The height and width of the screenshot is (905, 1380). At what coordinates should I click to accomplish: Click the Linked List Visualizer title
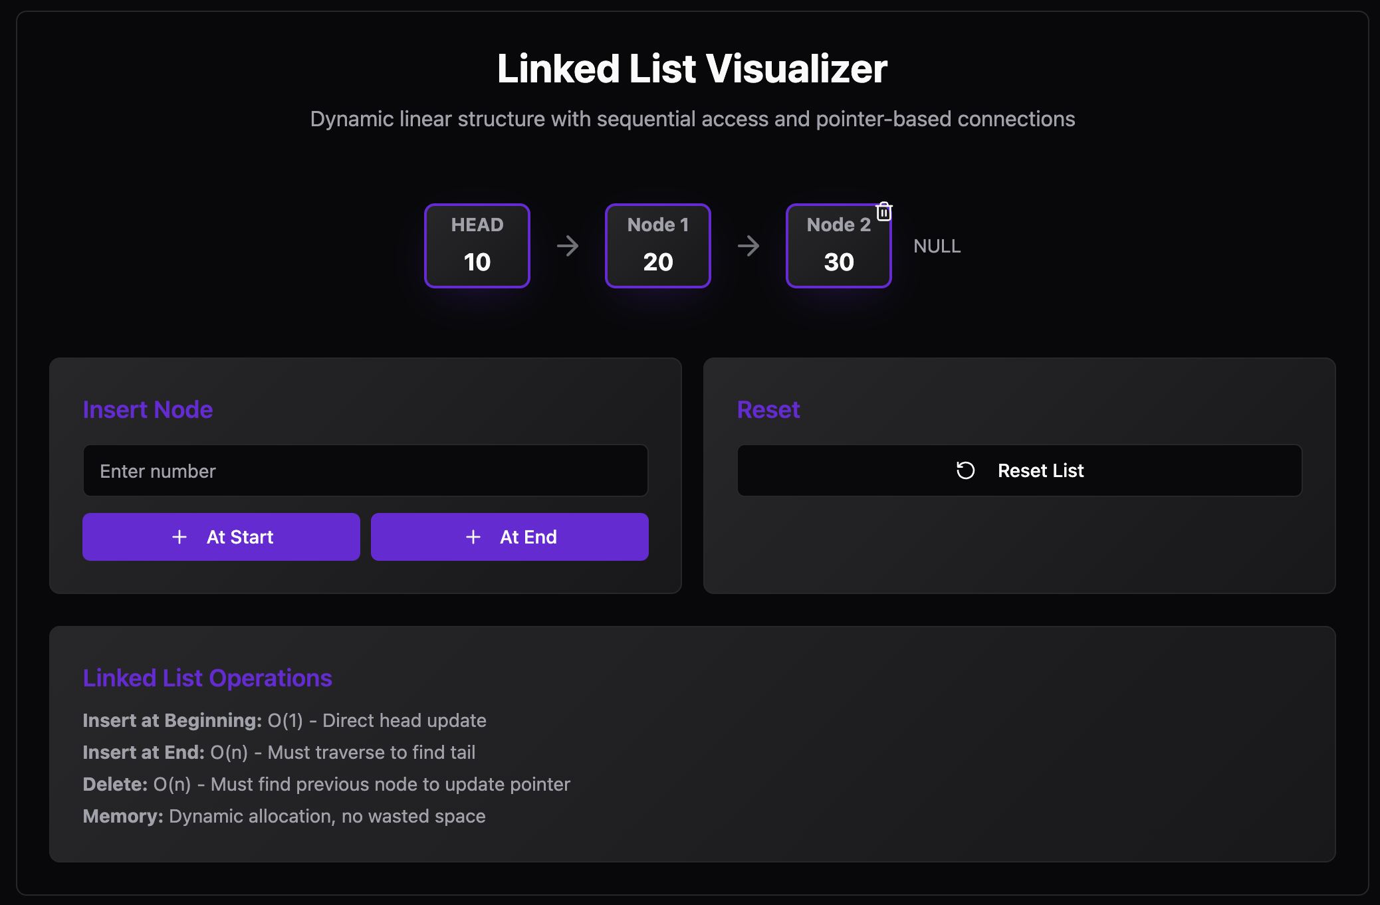click(690, 67)
